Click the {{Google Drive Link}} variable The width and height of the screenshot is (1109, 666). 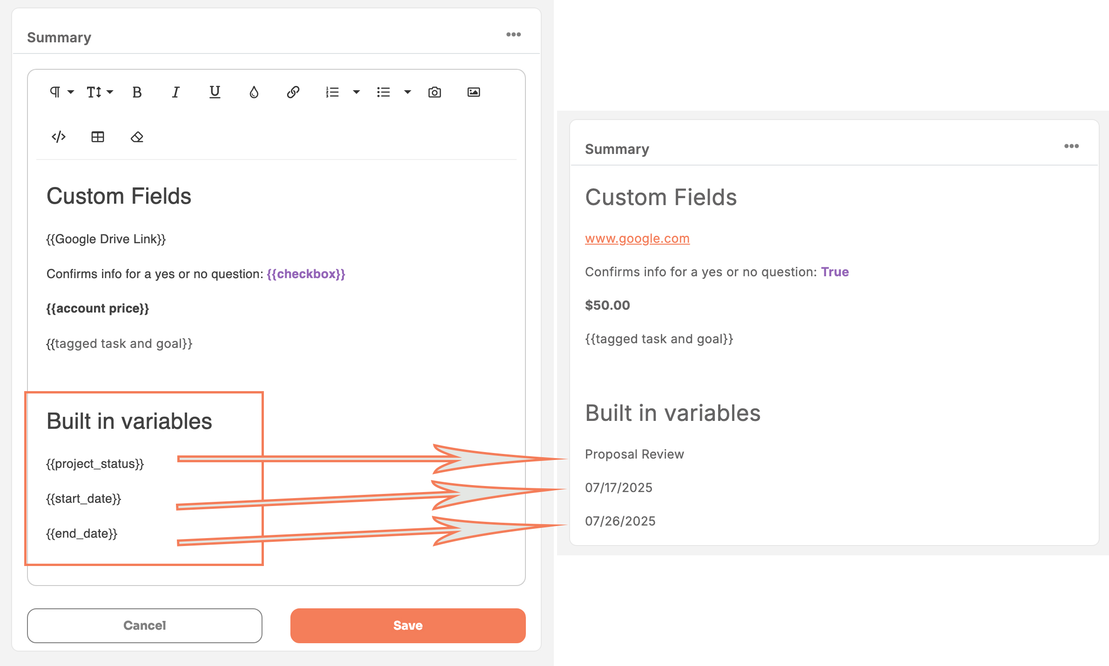click(x=106, y=239)
